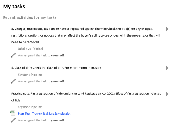The width and height of the screenshot is (175, 125).
Task: Open Keystone Pipeline under the Class of title task
Action: (30, 75)
